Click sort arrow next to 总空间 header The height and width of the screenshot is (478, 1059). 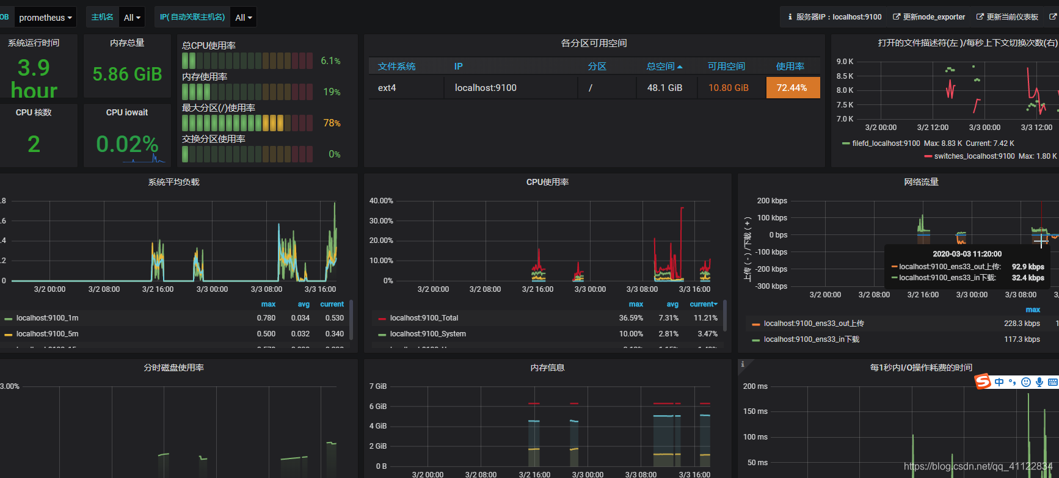(680, 67)
